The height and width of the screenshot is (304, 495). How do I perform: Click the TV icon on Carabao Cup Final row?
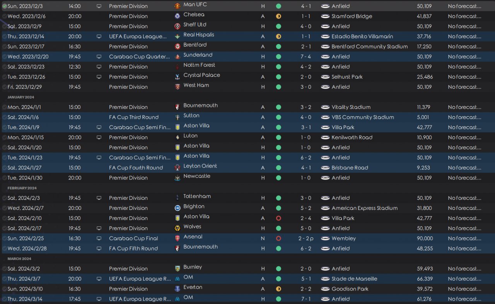[99, 238]
